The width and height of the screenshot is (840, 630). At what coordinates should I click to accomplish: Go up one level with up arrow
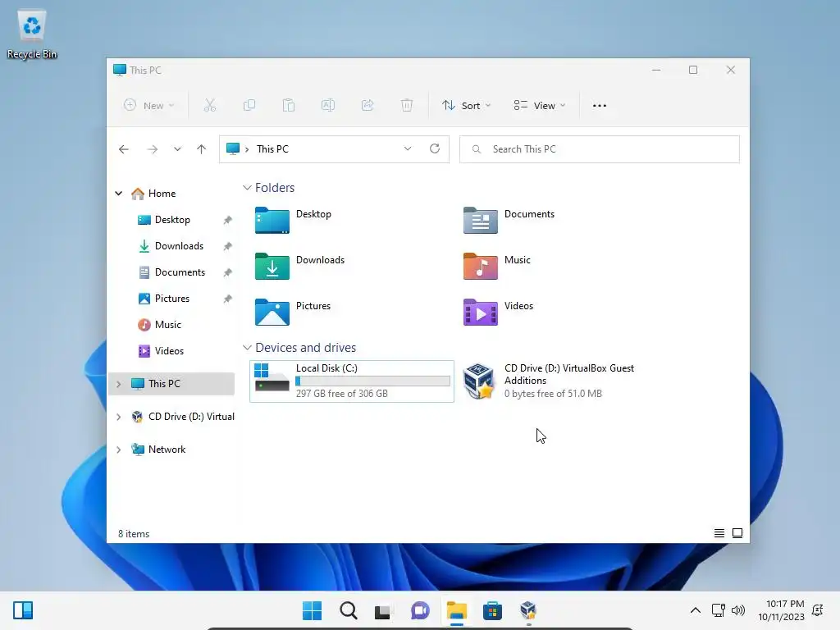tap(202, 149)
